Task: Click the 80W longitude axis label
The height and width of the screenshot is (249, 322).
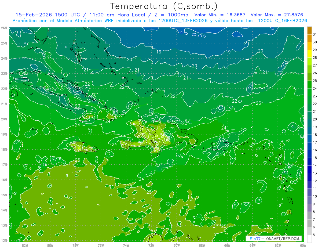Action: (50, 245)
